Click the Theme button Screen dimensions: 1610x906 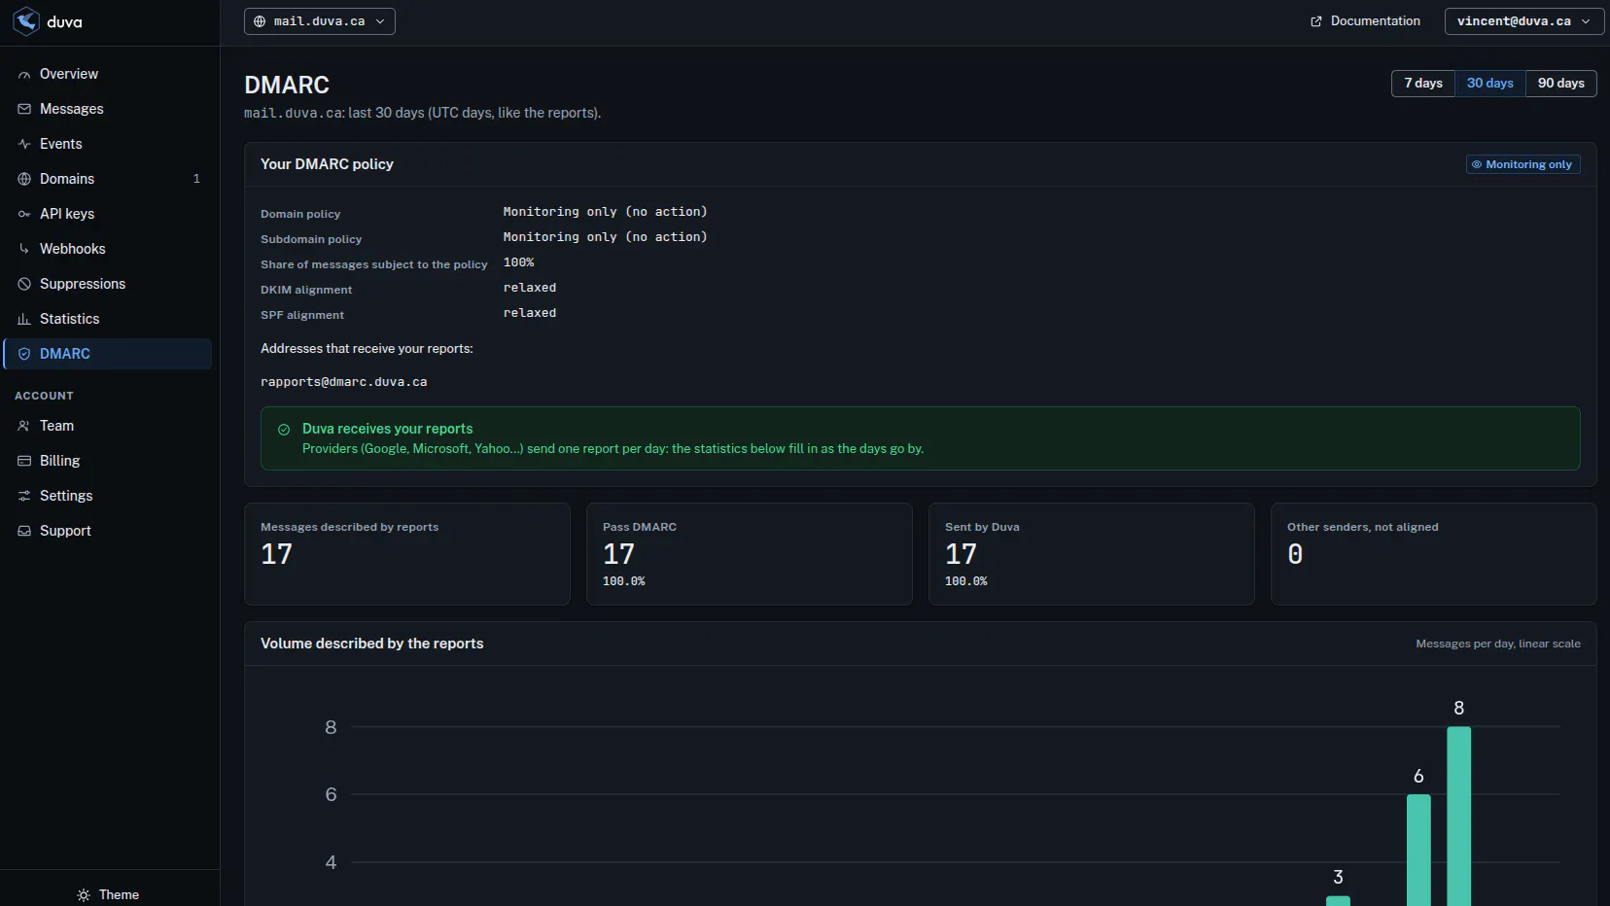[108, 895]
